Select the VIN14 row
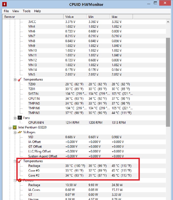Viewport: 173px width, 200px height. [97, 70]
